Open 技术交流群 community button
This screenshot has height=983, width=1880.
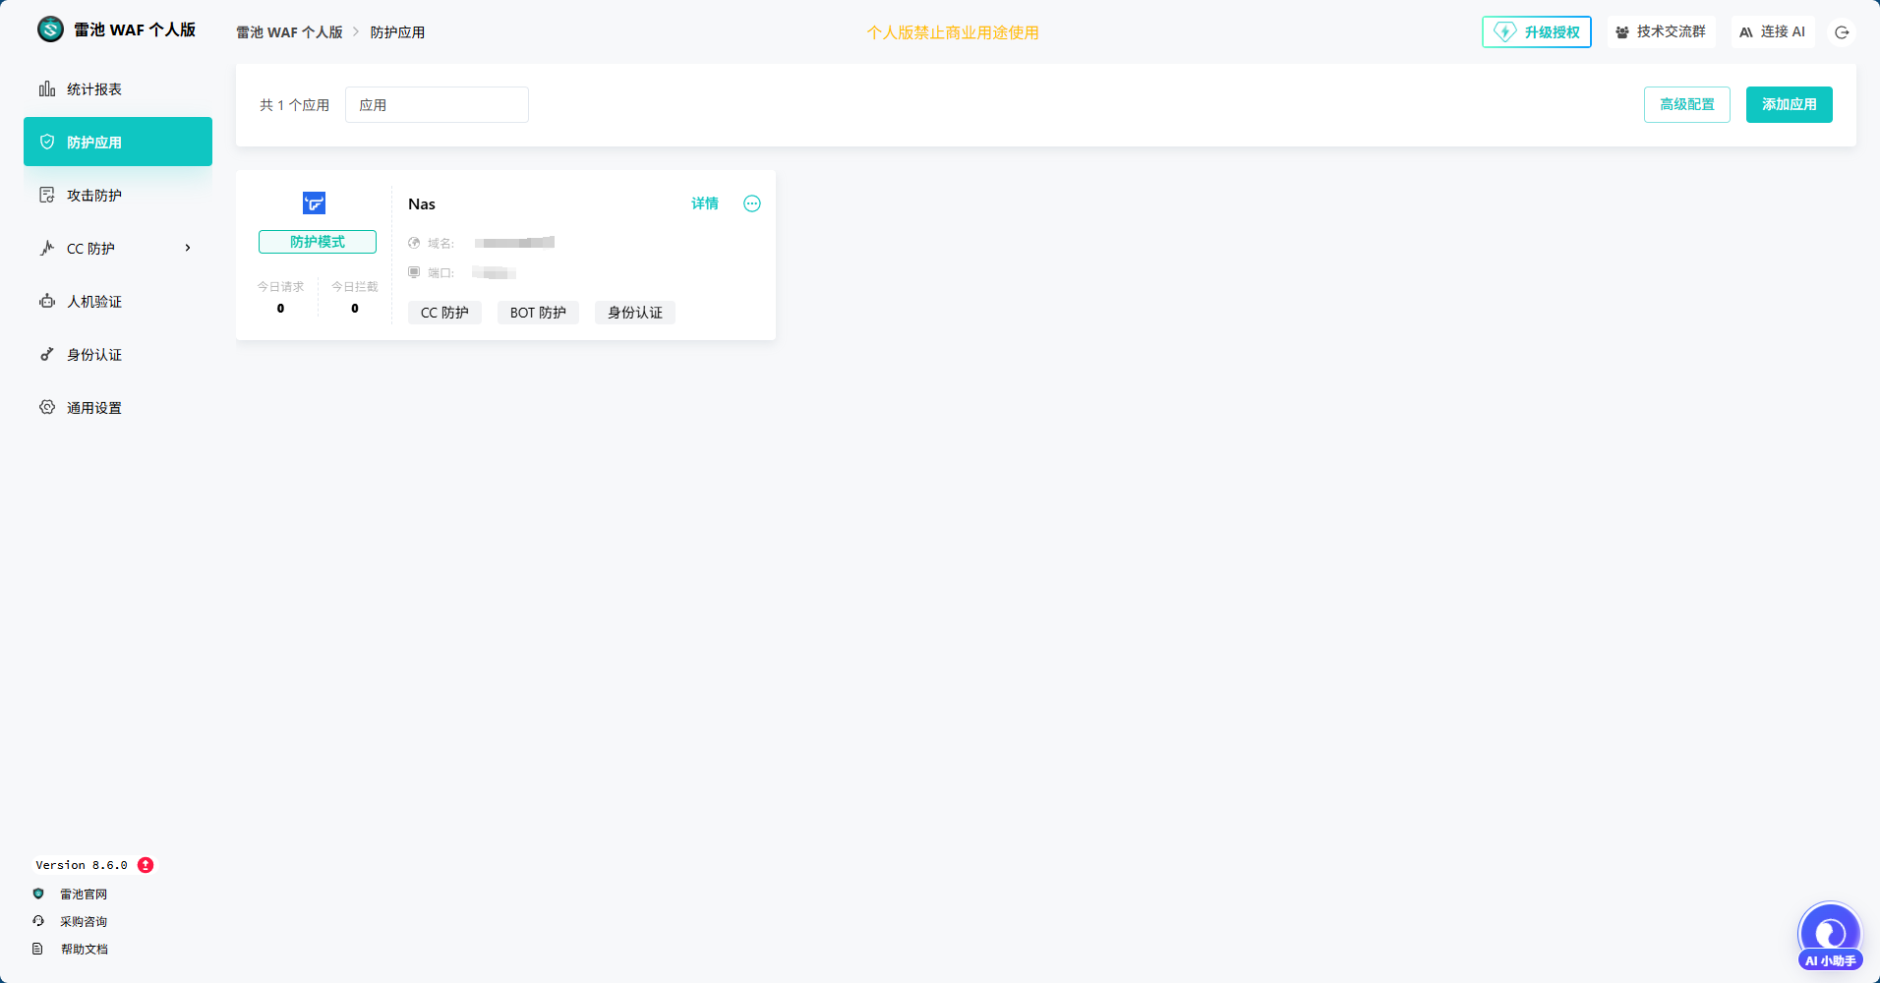coord(1662,31)
